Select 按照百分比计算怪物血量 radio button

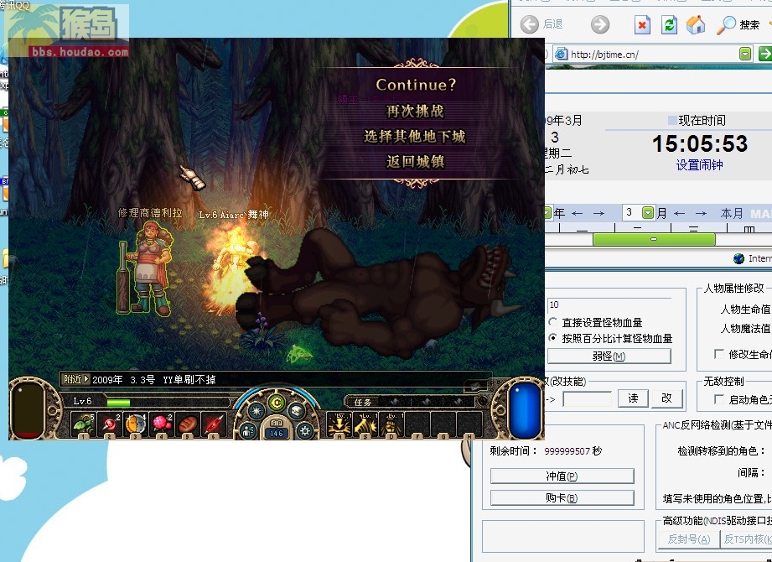(553, 338)
